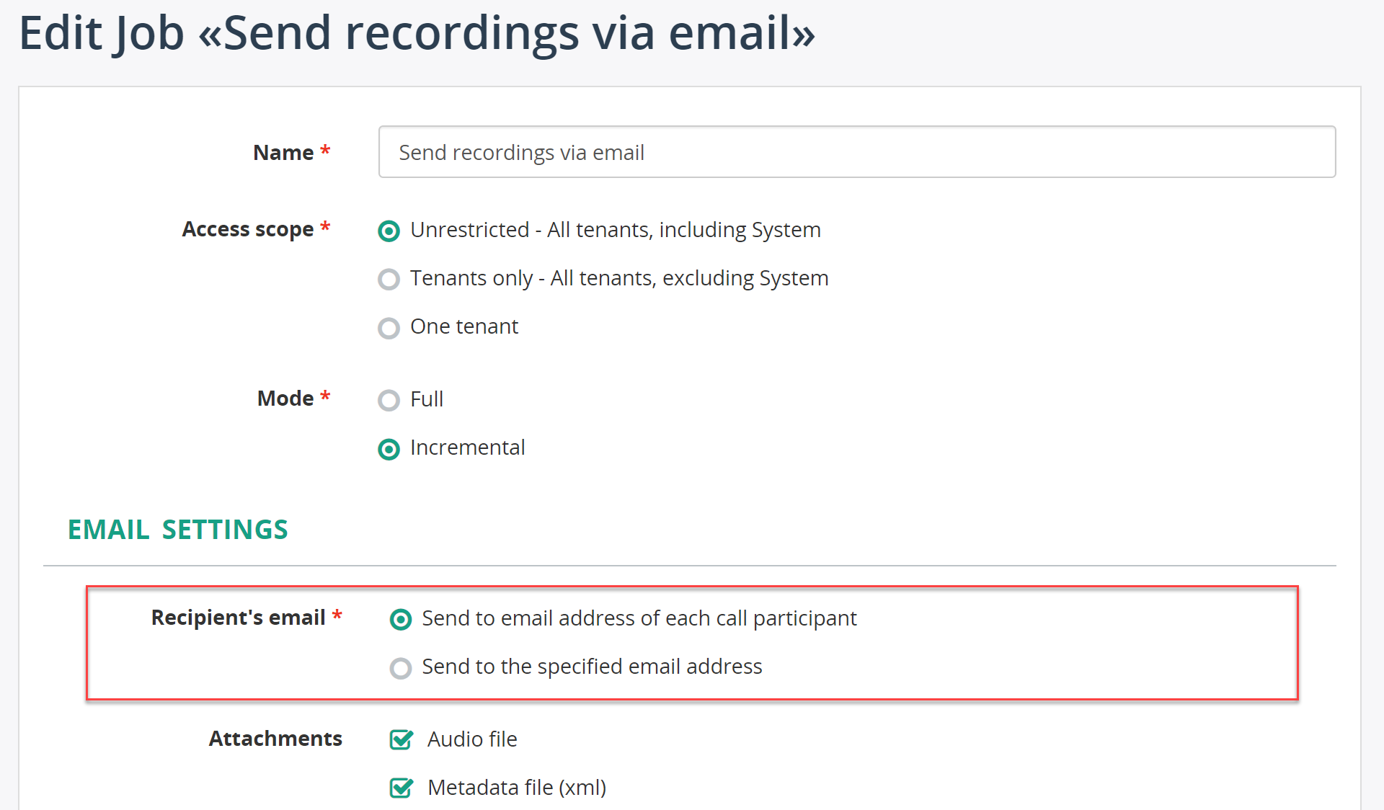Select the One tenant radio button
Screen dimensions: 1384x810
click(x=389, y=328)
